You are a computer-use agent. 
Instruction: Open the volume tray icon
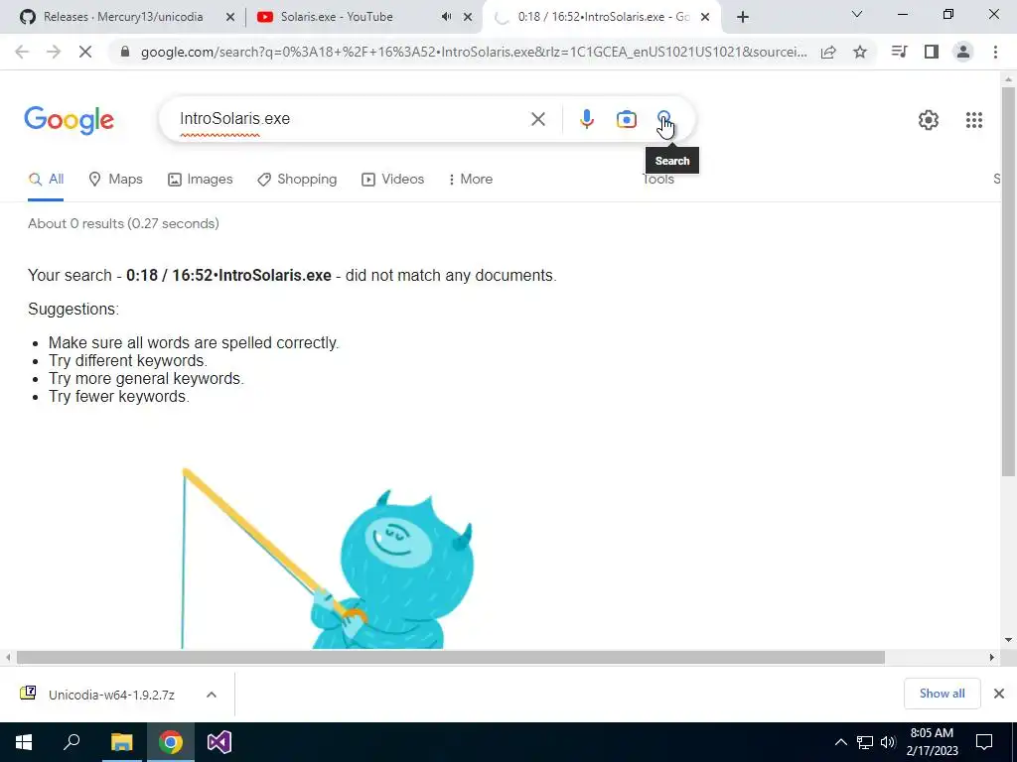(x=888, y=742)
